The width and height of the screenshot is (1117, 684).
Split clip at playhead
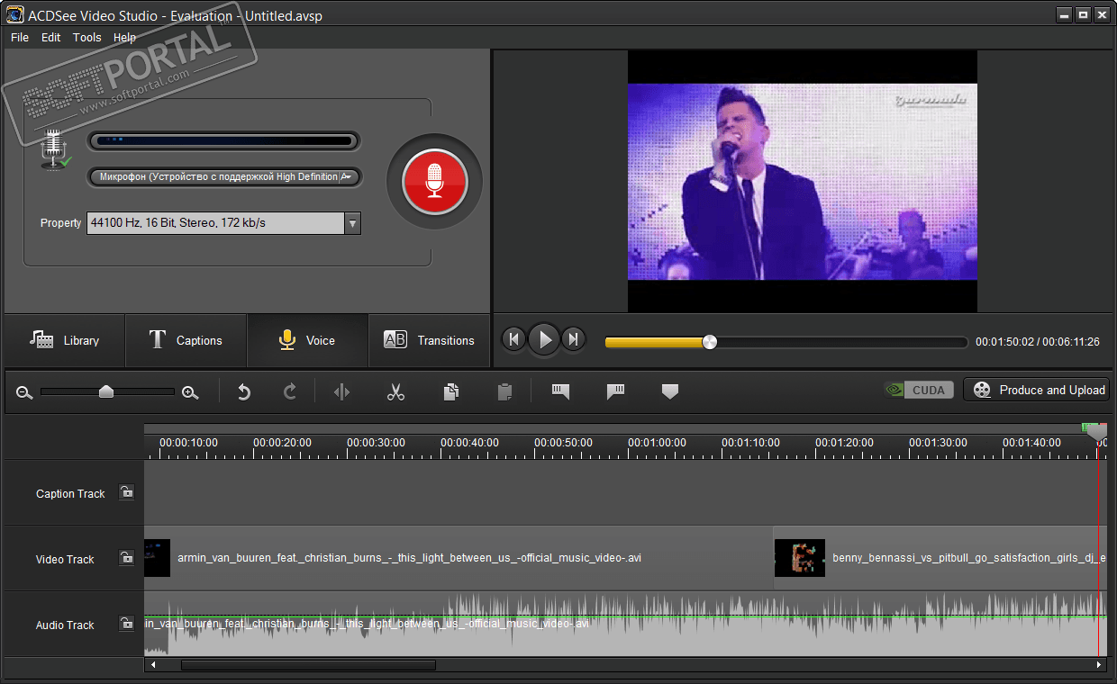[x=341, y=391]
